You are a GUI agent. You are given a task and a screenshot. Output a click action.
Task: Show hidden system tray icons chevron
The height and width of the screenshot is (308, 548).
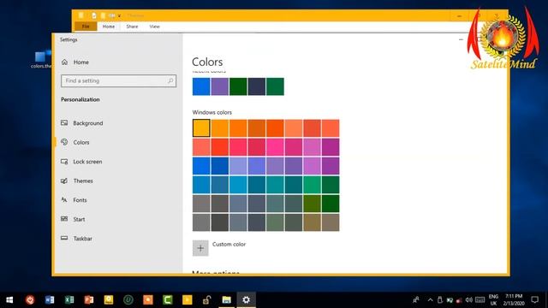click(430, 299)
